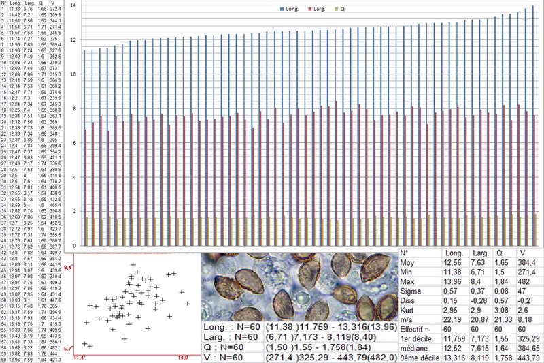Screen dimensions: 544x363
Task: Click the Long. : N=60 summary cell
Action: 231,328
